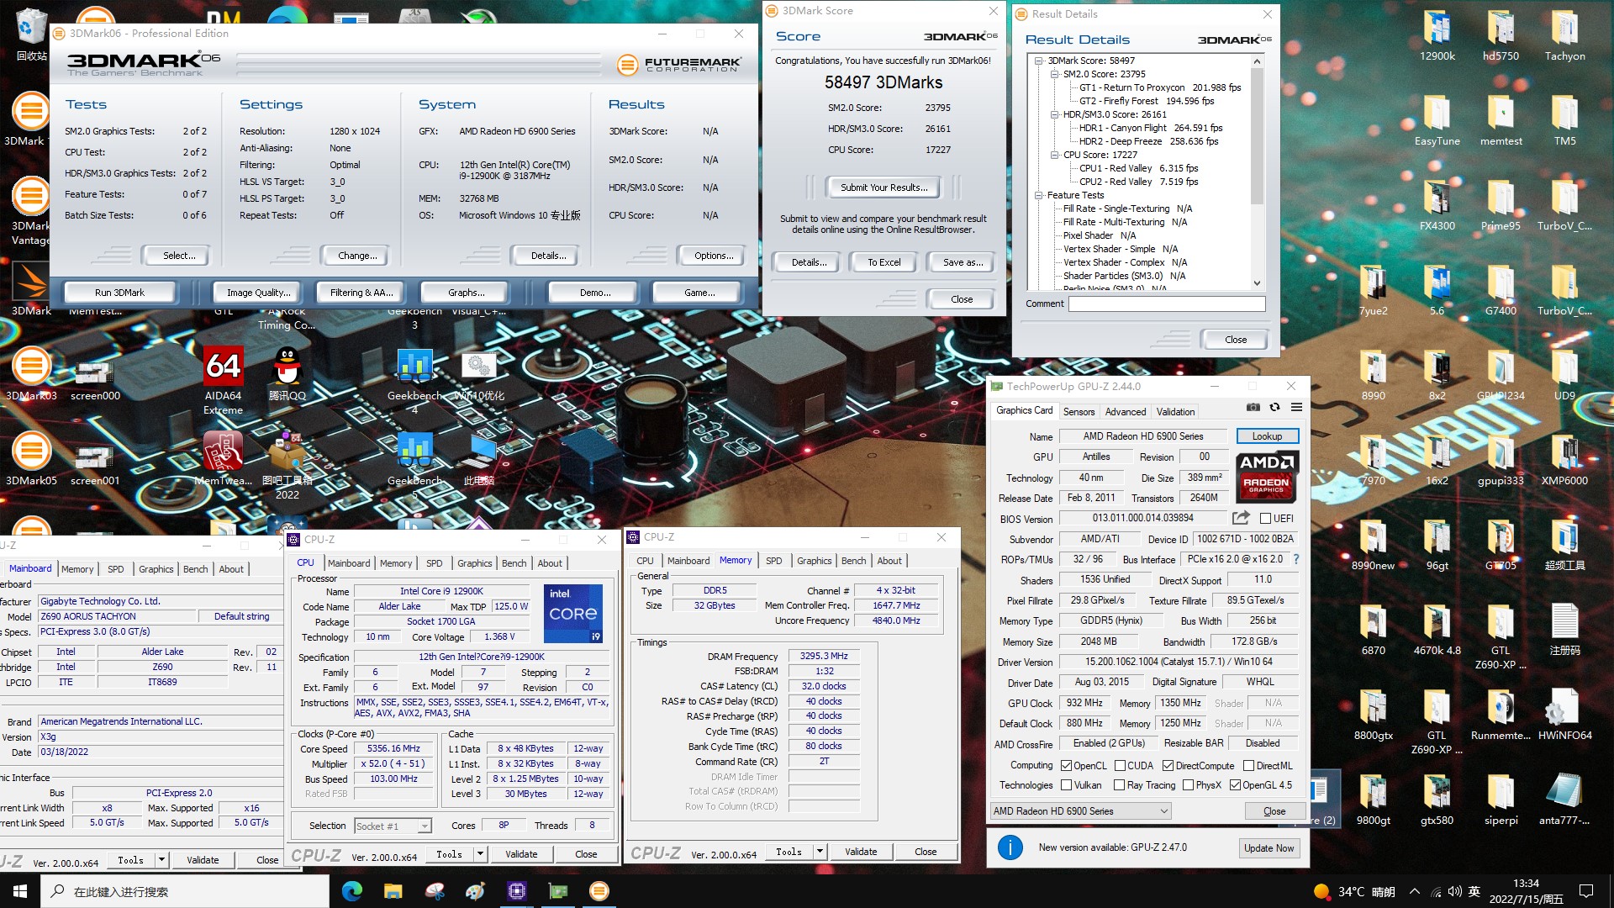Toggle the Vulkan checkbox in GPU-Z
Screen dimensions: 1614x908
click(x=1066, y=785)
